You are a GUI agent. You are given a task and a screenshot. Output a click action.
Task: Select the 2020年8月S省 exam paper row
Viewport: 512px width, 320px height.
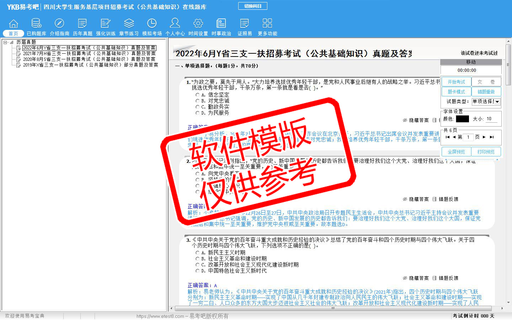point(89,59)
